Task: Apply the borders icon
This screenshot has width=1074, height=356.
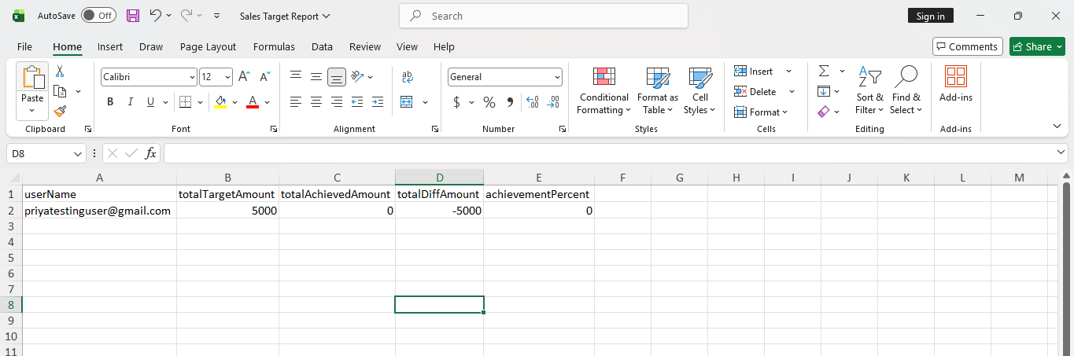Action: tap(185, 102)
